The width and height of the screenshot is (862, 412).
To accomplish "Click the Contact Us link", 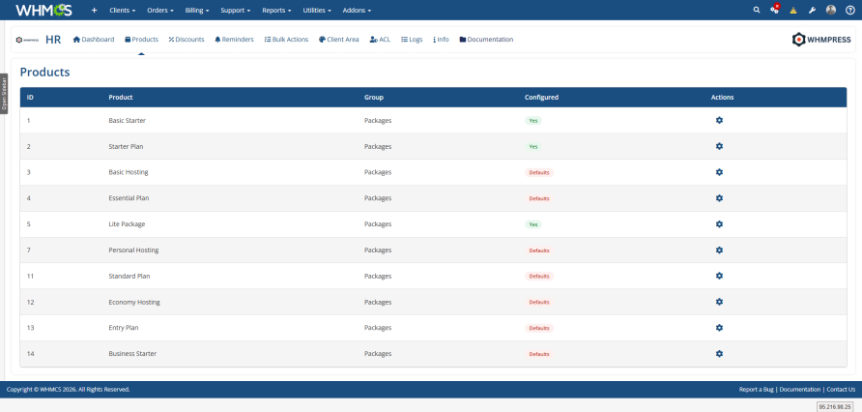I will click(x=841, y=390).
